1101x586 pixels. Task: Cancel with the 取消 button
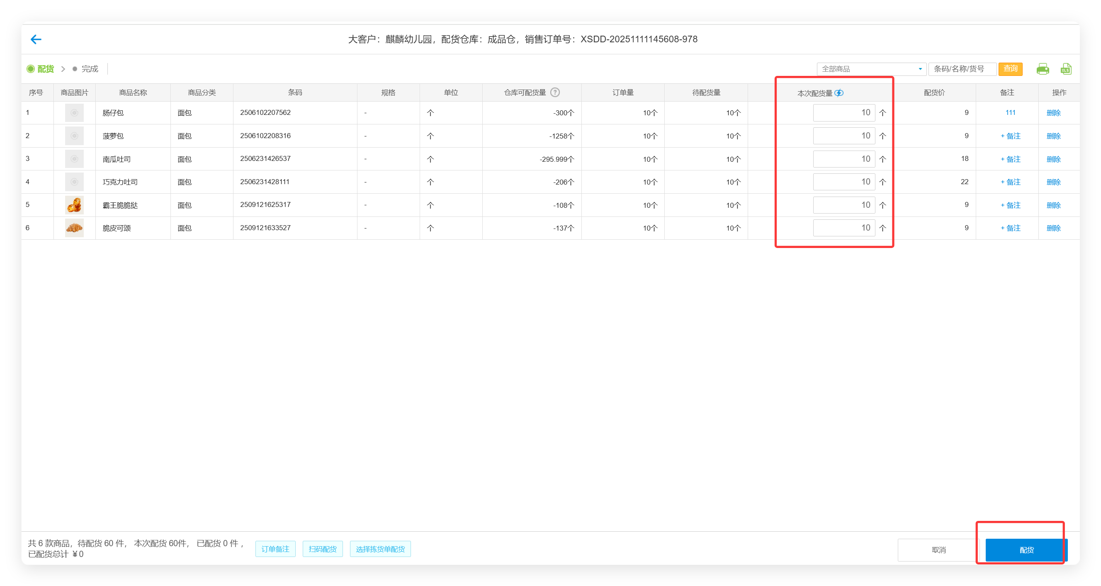pos(938,550)
